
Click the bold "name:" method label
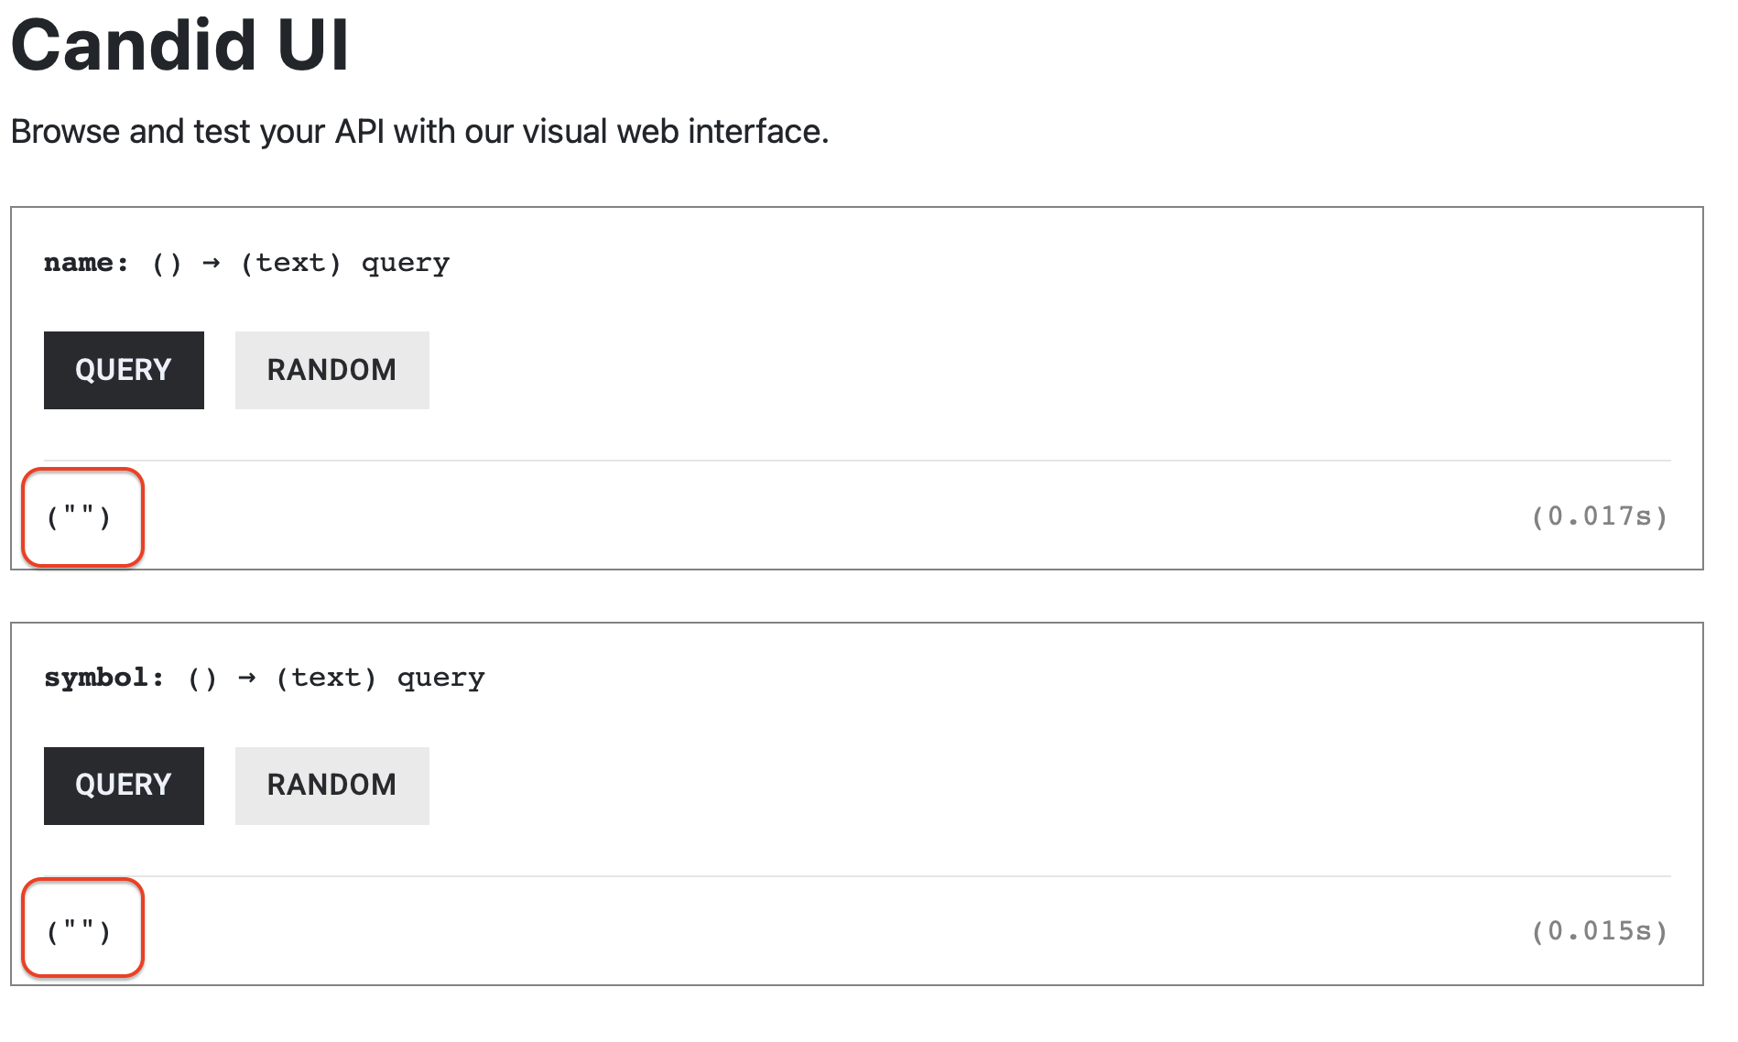pos(86,263)
